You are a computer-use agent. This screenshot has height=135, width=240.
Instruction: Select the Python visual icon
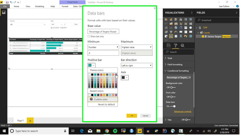point(186,36)
